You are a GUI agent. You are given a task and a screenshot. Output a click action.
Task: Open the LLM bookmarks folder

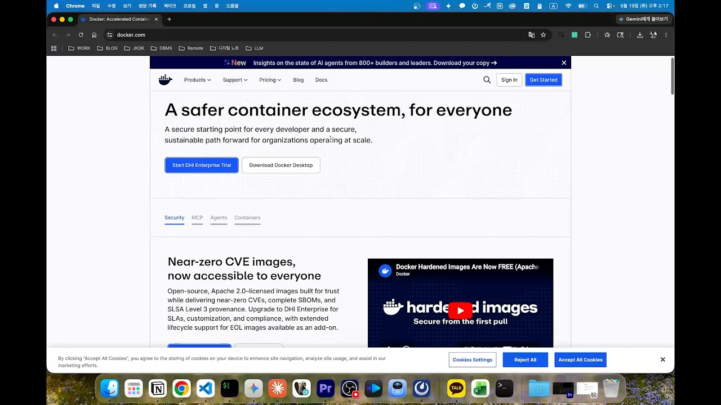click(x=254, y=48)
